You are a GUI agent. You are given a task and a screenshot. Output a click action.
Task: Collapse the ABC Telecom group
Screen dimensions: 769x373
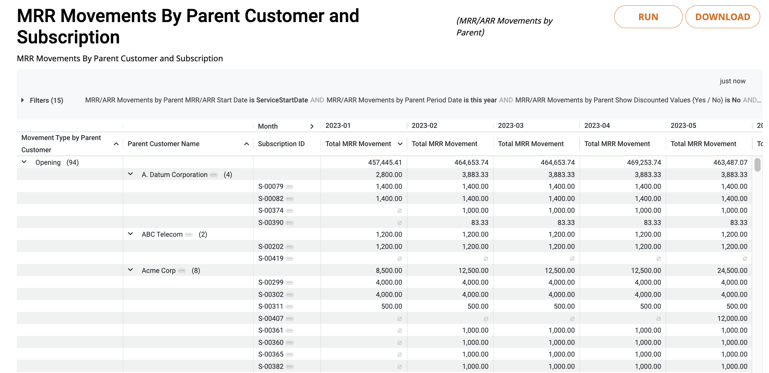click(130, 234)
